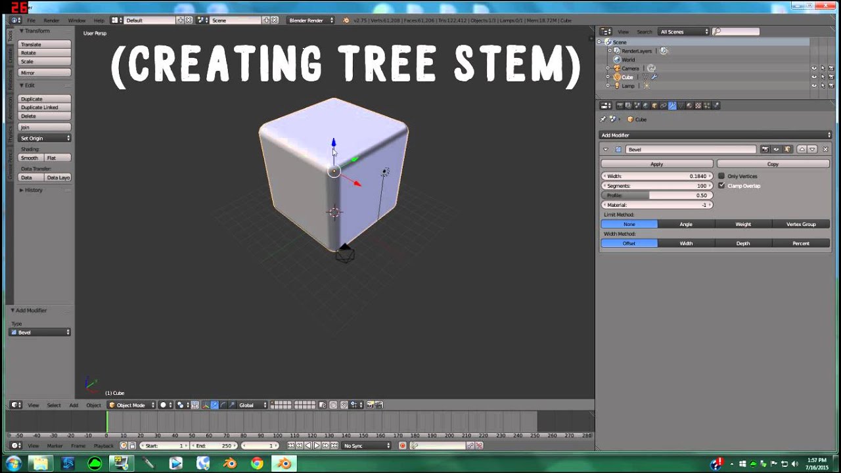Open the Object Constraints chain-link tab
The image size is (841, 473).
coord(663,105)
